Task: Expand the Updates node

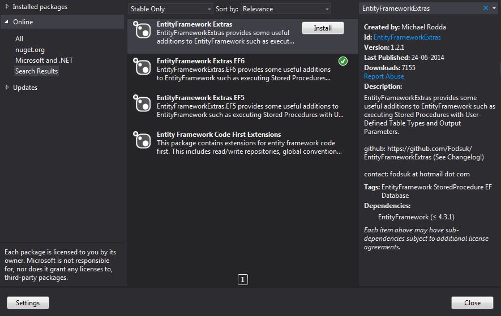Action: pos(7,87)
